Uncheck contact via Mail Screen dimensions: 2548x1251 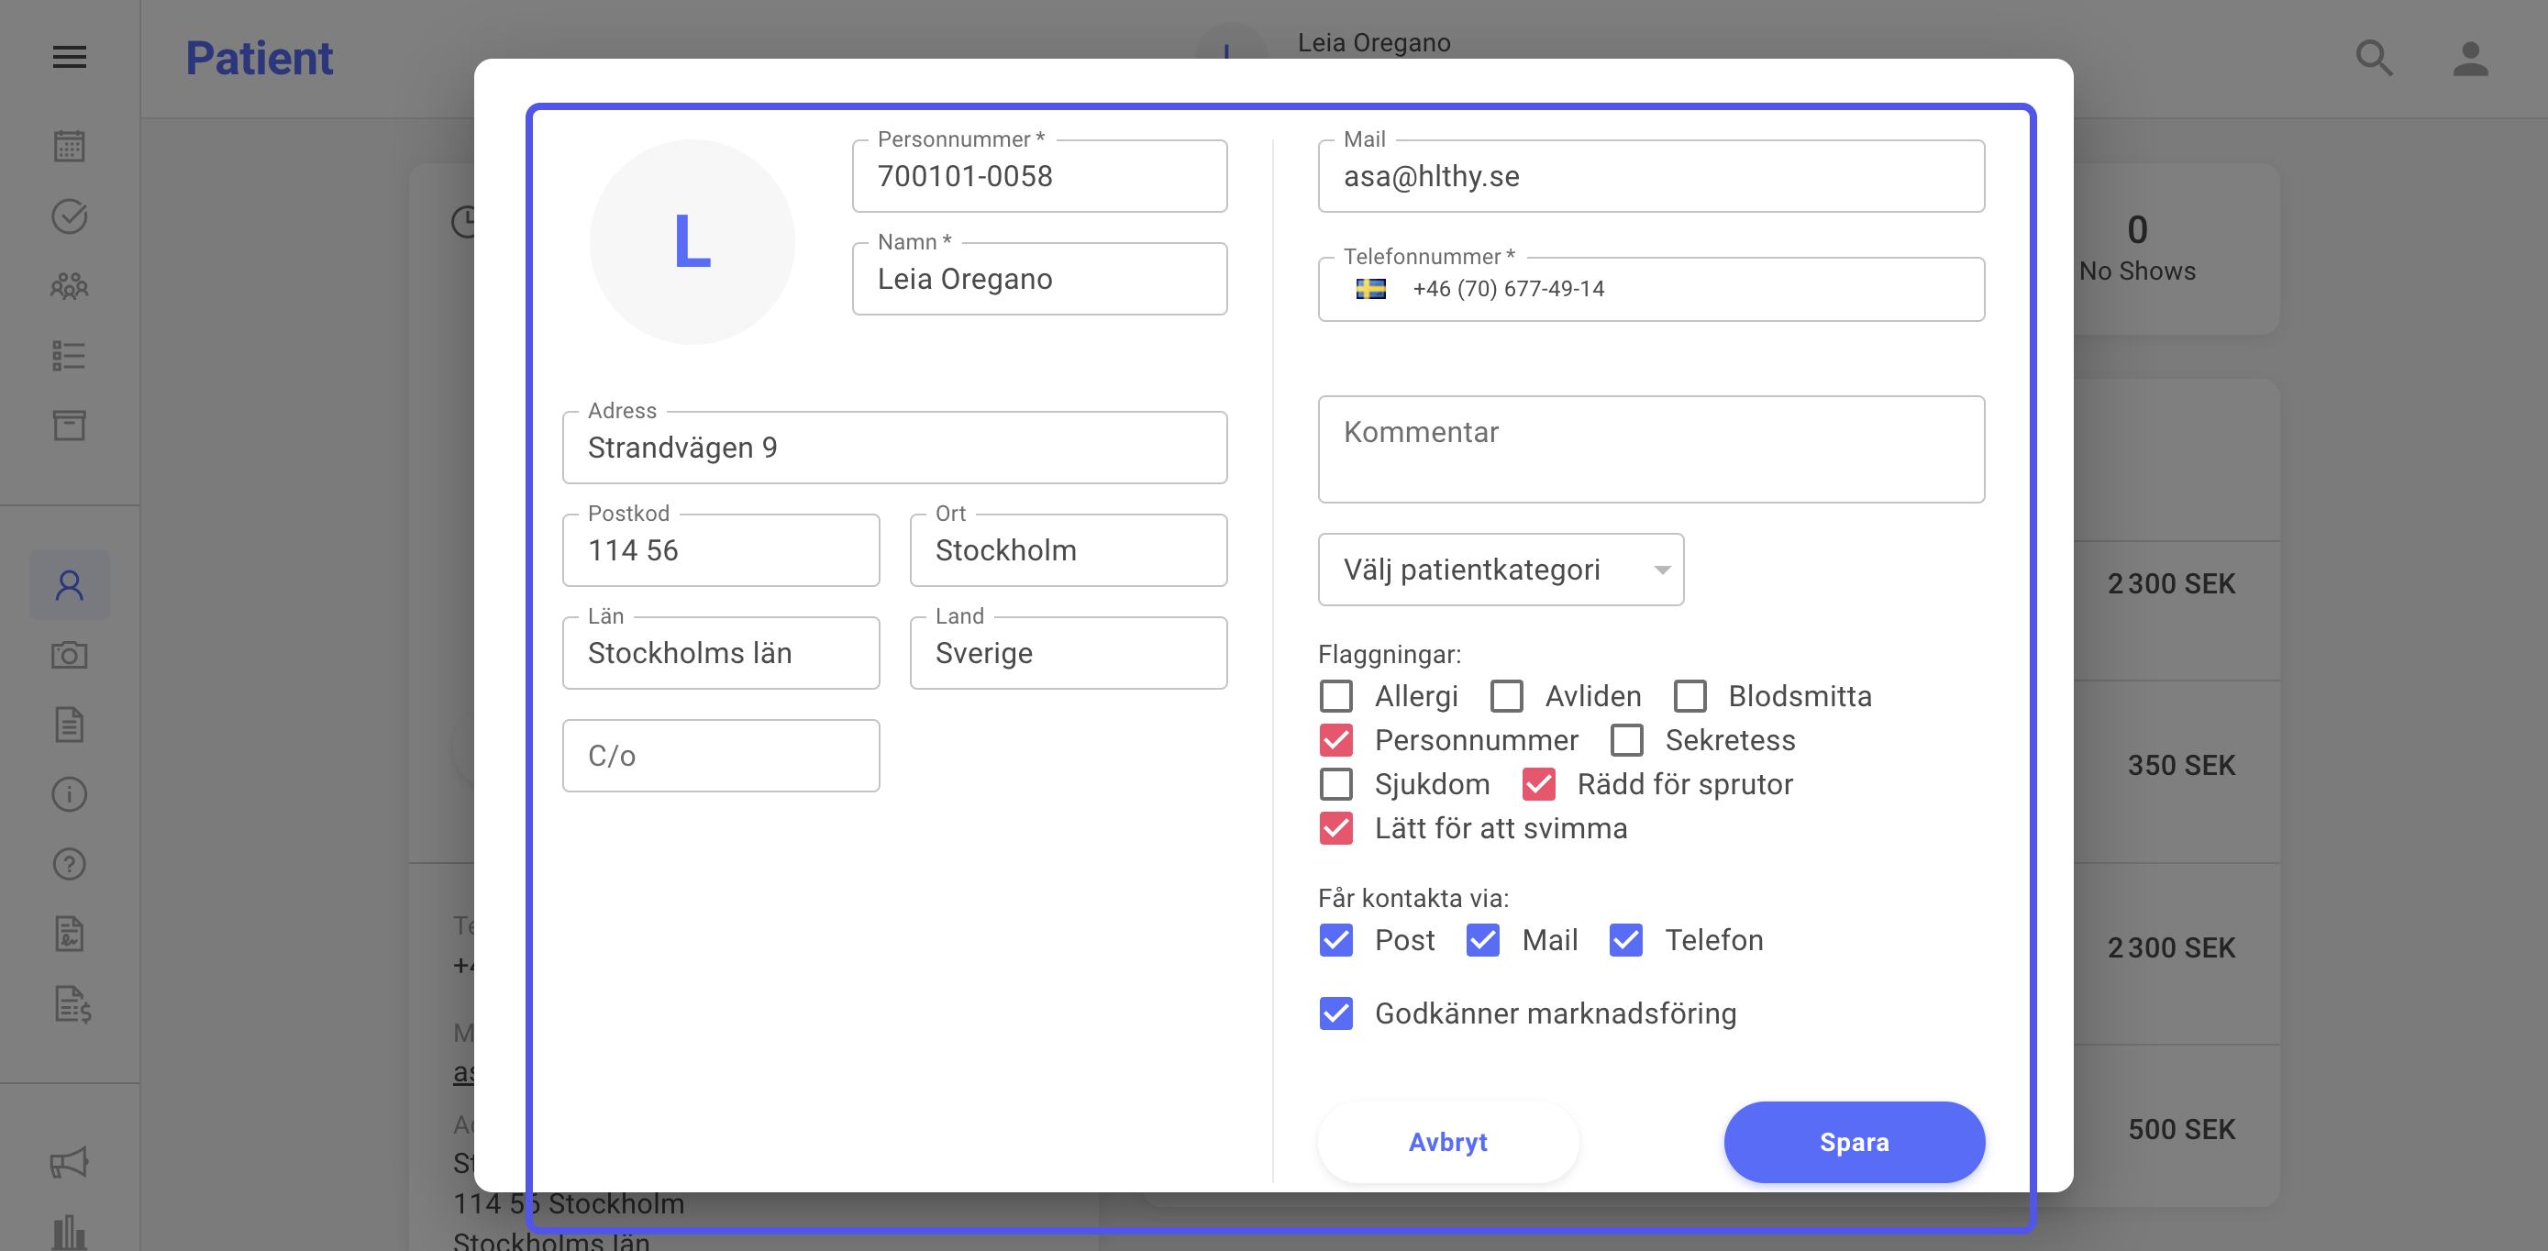(1483, 939)
